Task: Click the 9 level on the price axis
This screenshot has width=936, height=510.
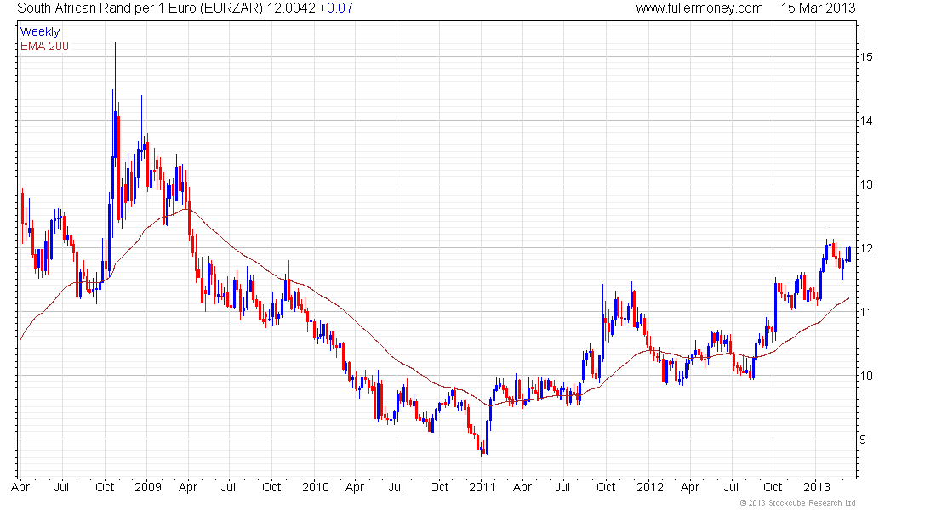Action: pos(863,439)
